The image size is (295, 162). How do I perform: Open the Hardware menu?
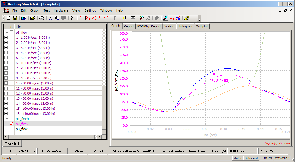click(x=61, y=10)
